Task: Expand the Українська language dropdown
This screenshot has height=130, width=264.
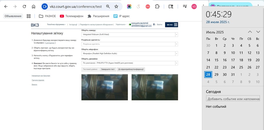Action: [121, 25]
